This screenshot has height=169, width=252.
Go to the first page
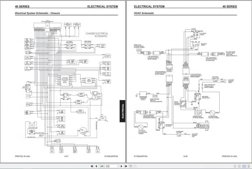coord(92,166)
